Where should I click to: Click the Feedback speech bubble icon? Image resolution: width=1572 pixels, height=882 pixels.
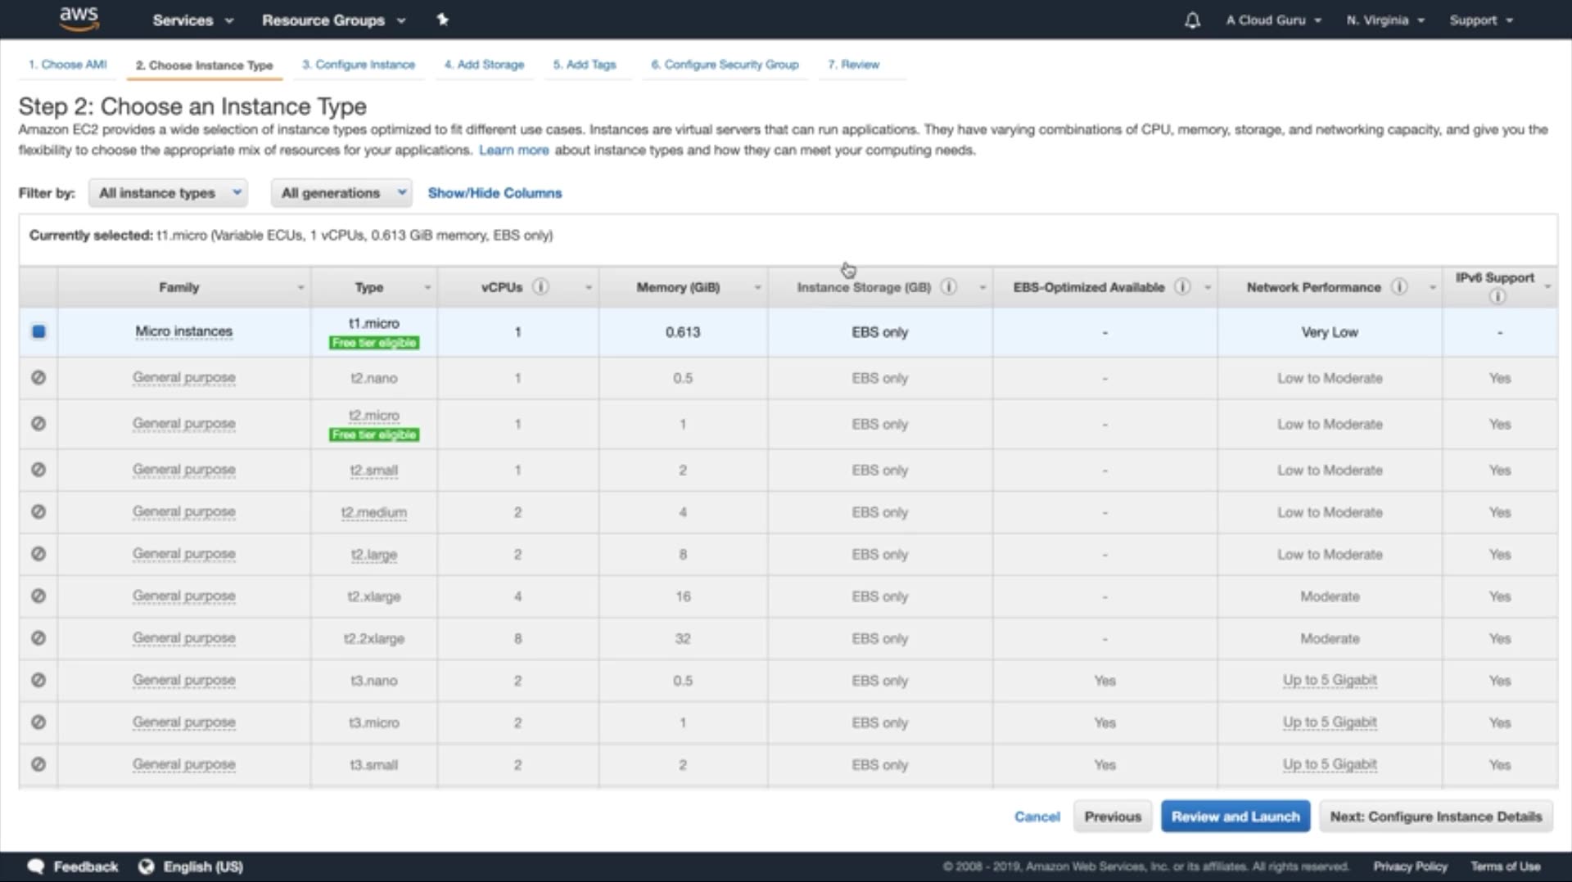(35, 866)
